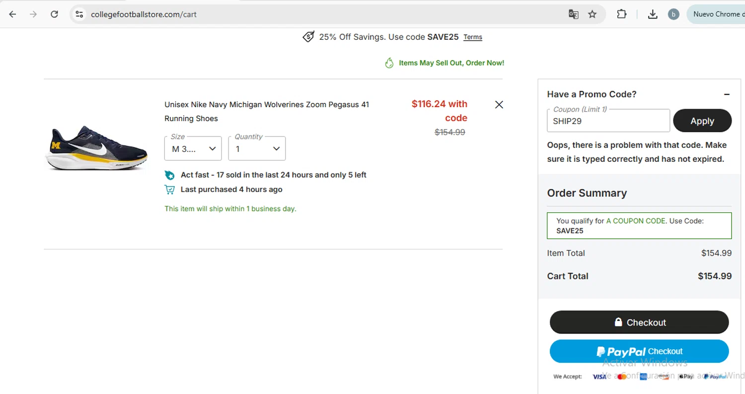Click the Coupon code input field
The image size is (745, 394).
point(608,121)
